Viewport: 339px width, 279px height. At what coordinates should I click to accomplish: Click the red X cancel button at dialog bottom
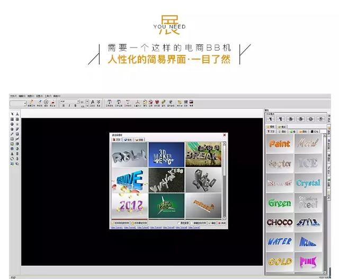coord(221,223)
